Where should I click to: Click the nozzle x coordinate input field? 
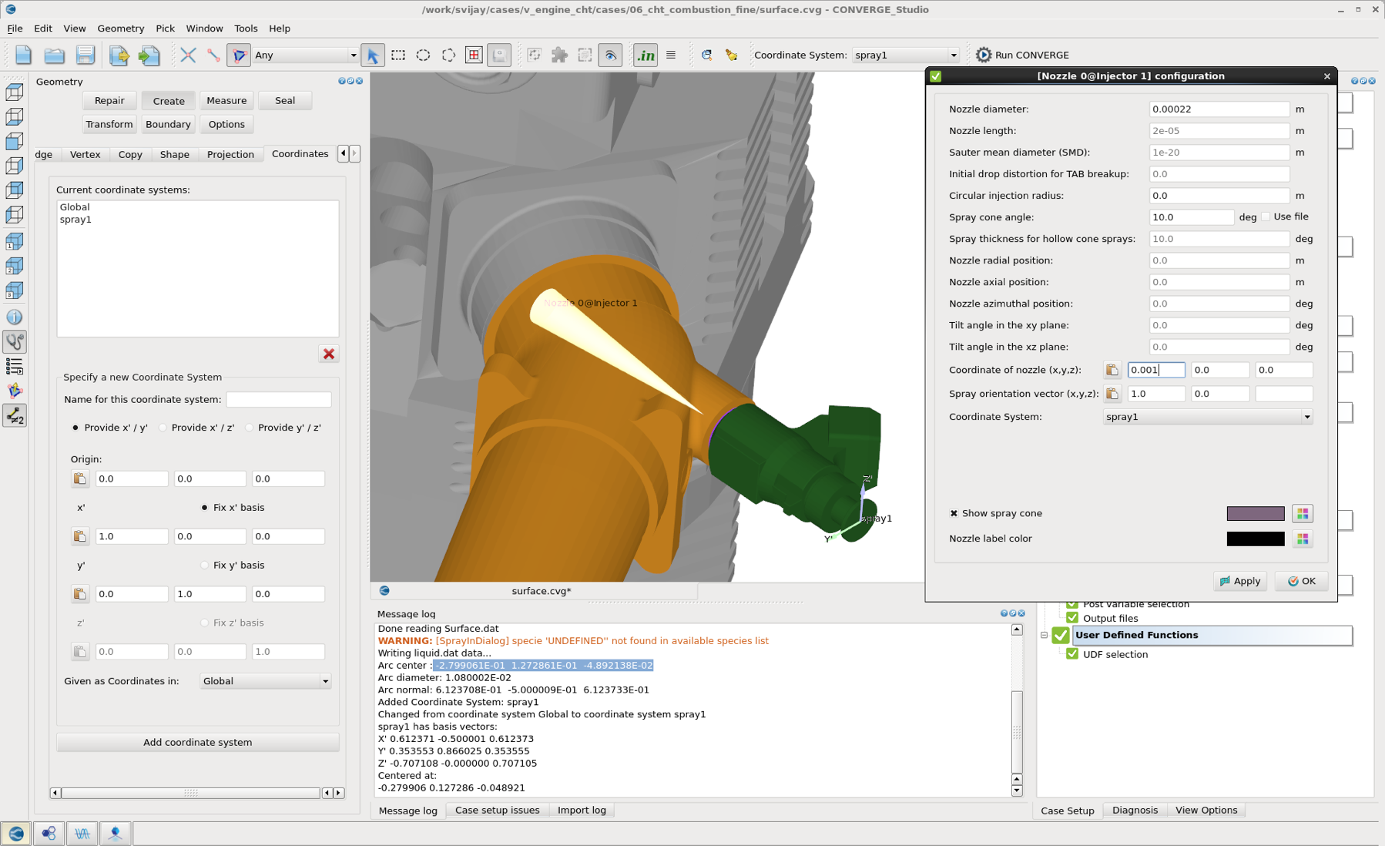(1156, 370)
